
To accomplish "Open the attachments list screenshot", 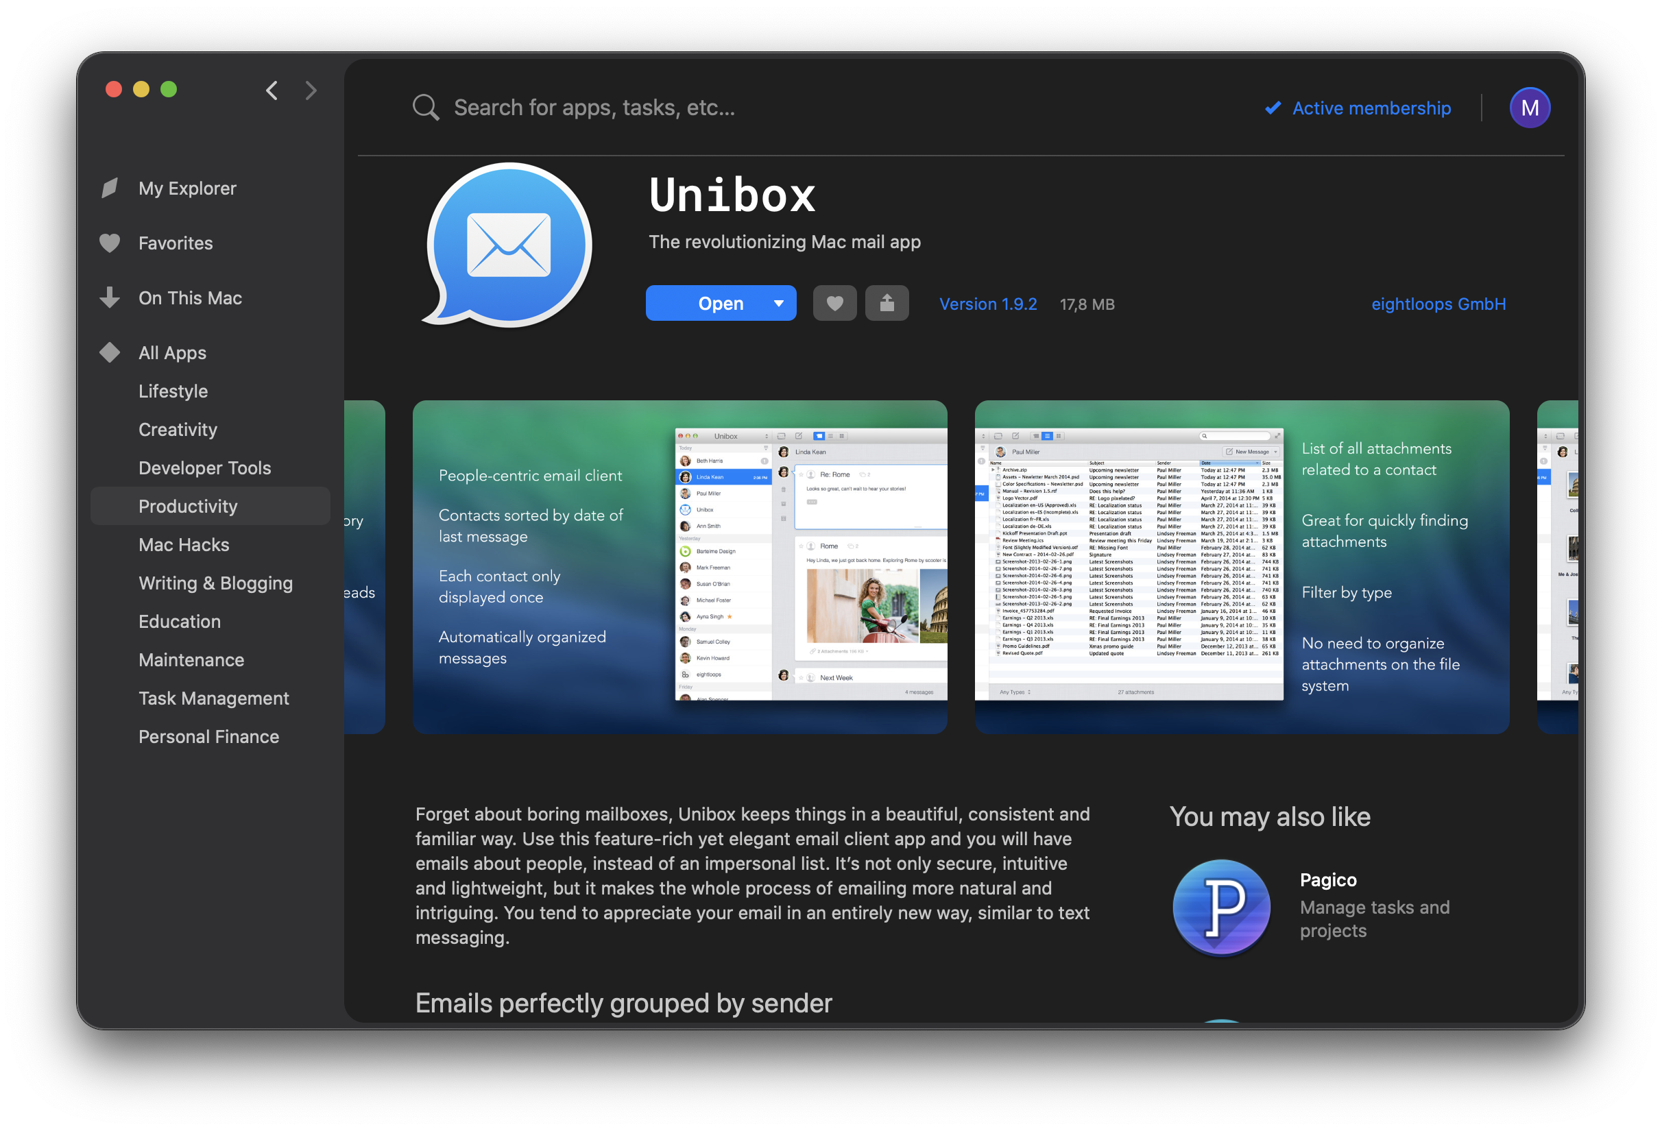I will tap(1242, 567).
